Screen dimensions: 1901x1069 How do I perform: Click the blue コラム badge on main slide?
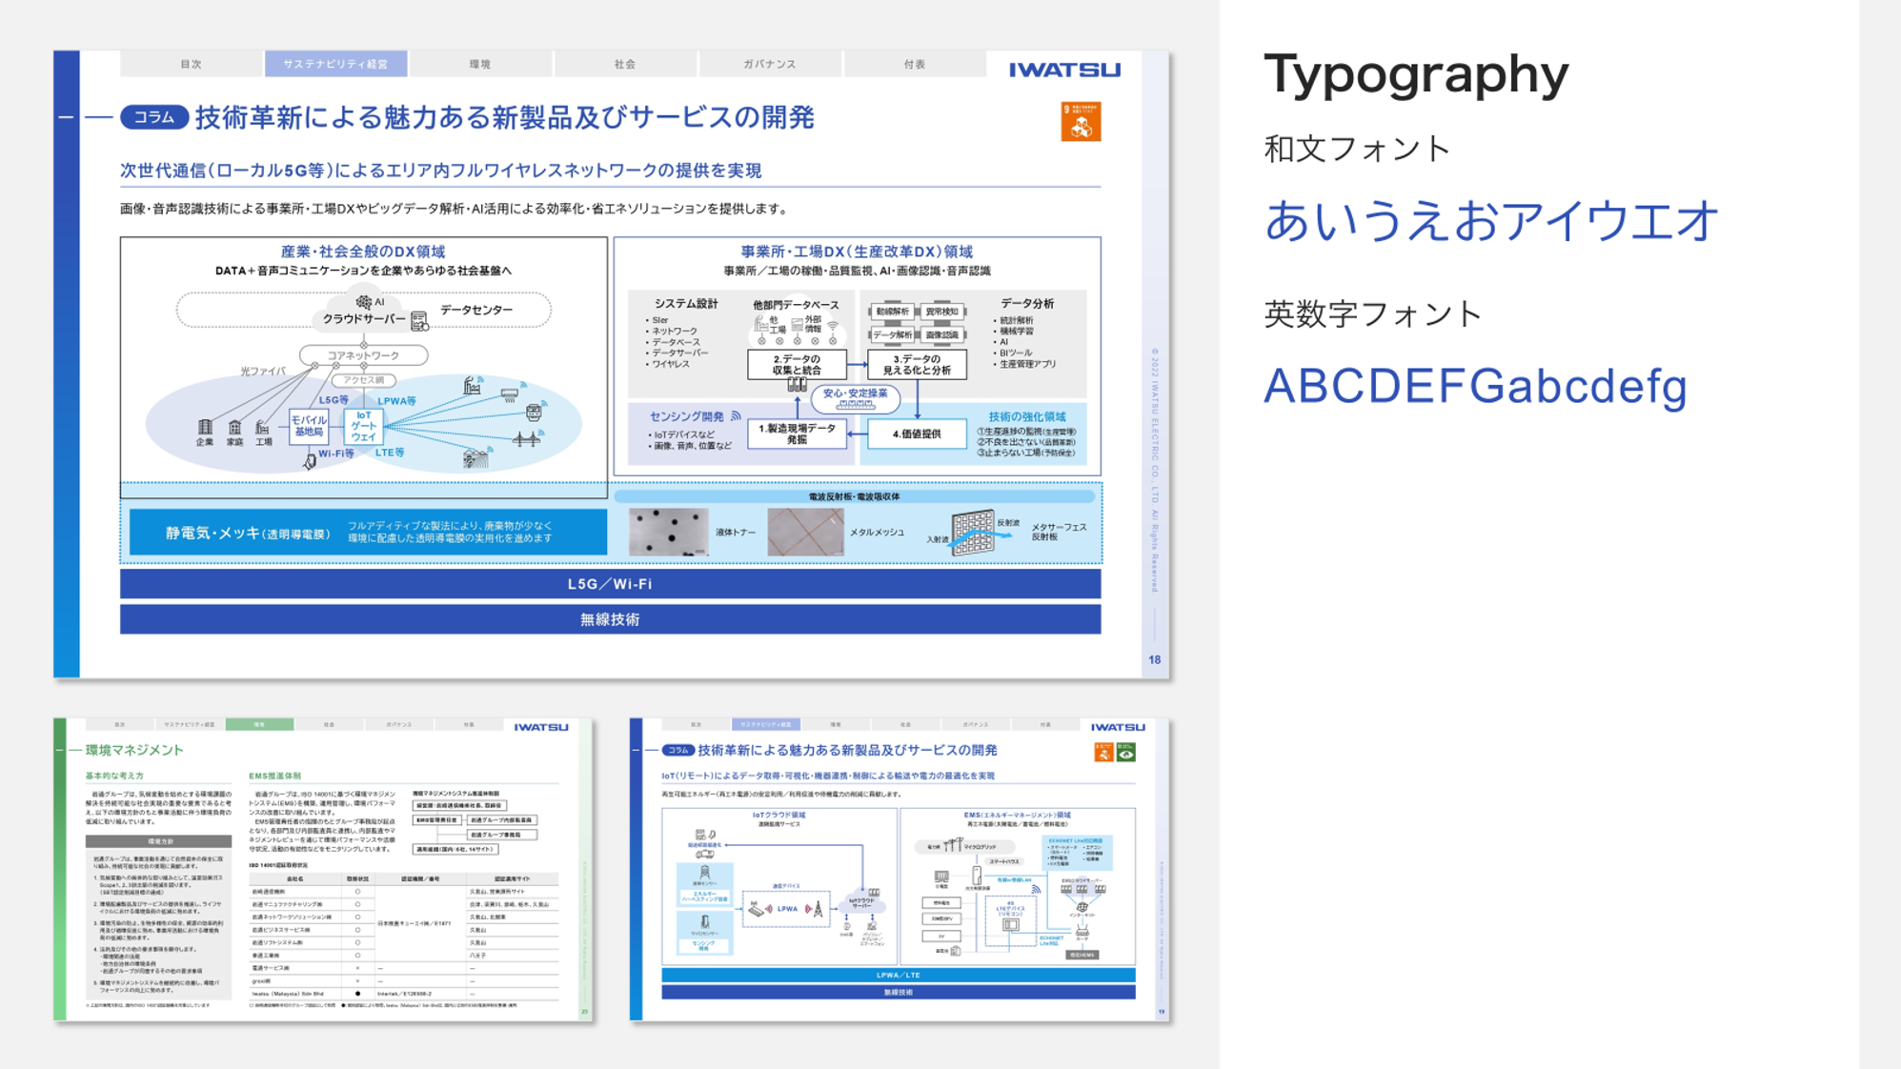coord(154,117)
